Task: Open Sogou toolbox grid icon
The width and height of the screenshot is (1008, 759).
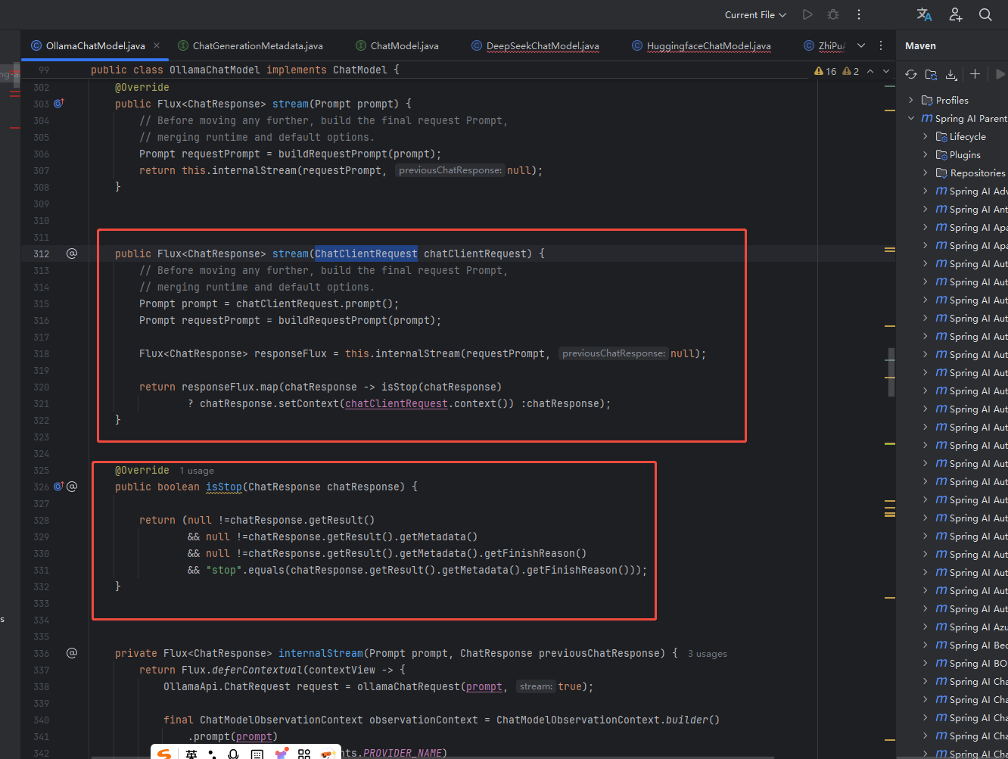Action: pyautogui.click(x=304, y=754)
